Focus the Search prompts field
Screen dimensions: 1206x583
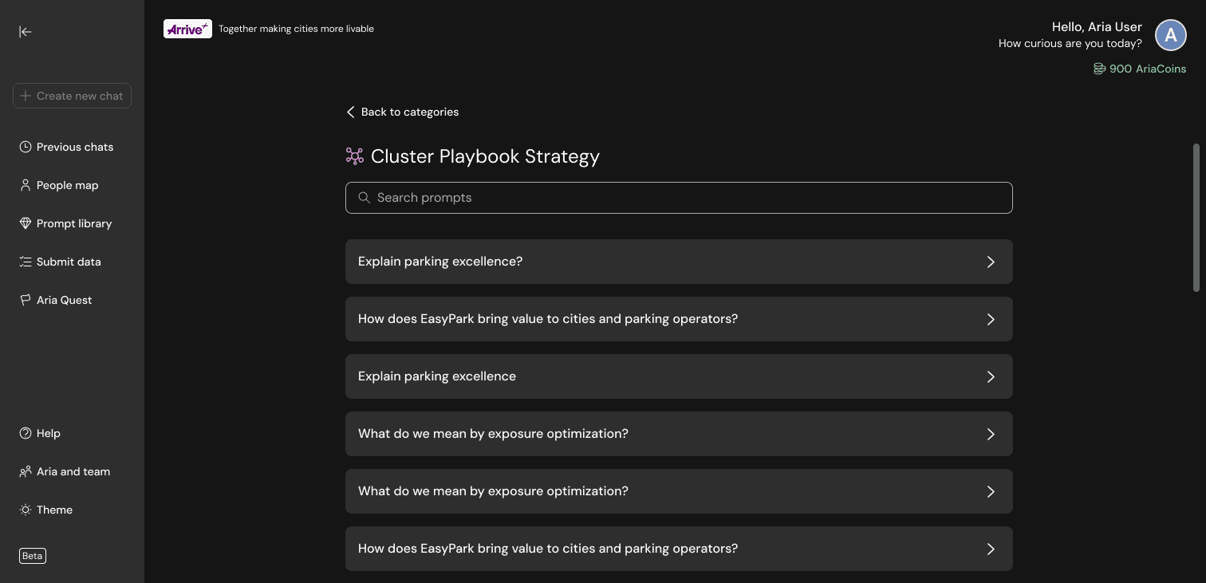pos(686,198)
